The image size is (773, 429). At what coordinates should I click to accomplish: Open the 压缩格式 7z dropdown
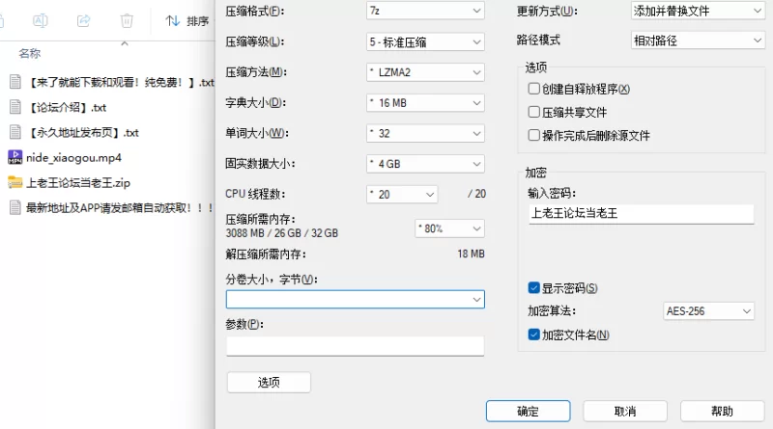pyautogui.click(x=424, y=11)
